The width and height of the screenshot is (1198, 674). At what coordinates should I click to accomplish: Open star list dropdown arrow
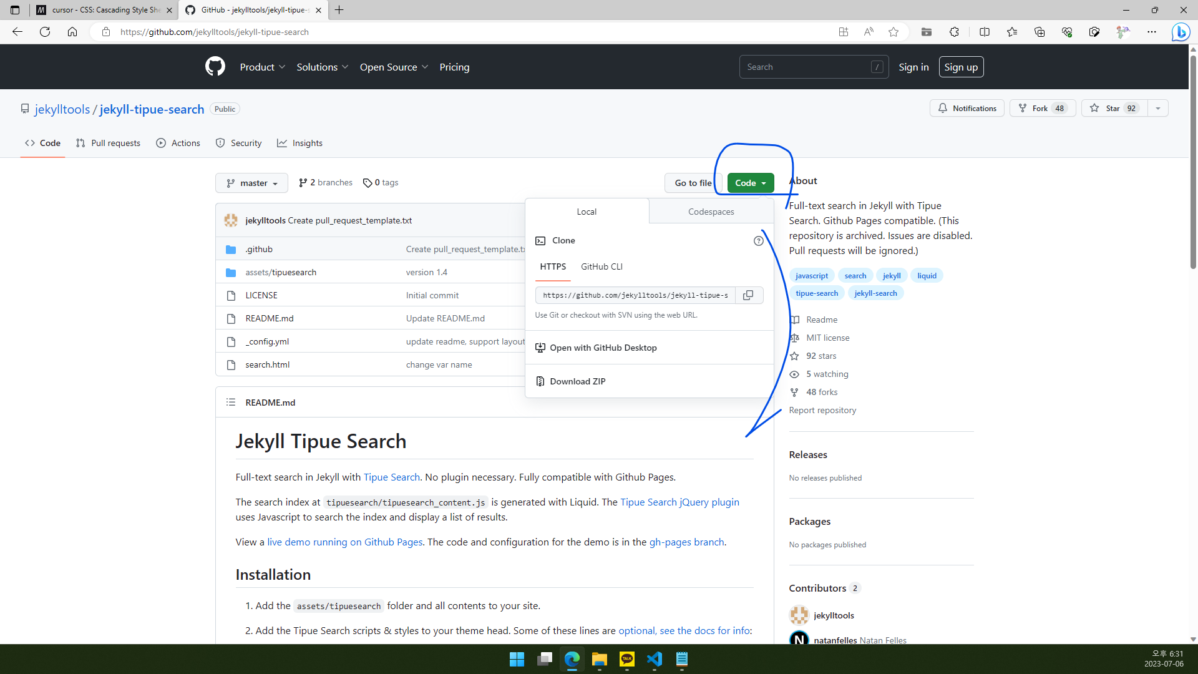(1158, 108)
